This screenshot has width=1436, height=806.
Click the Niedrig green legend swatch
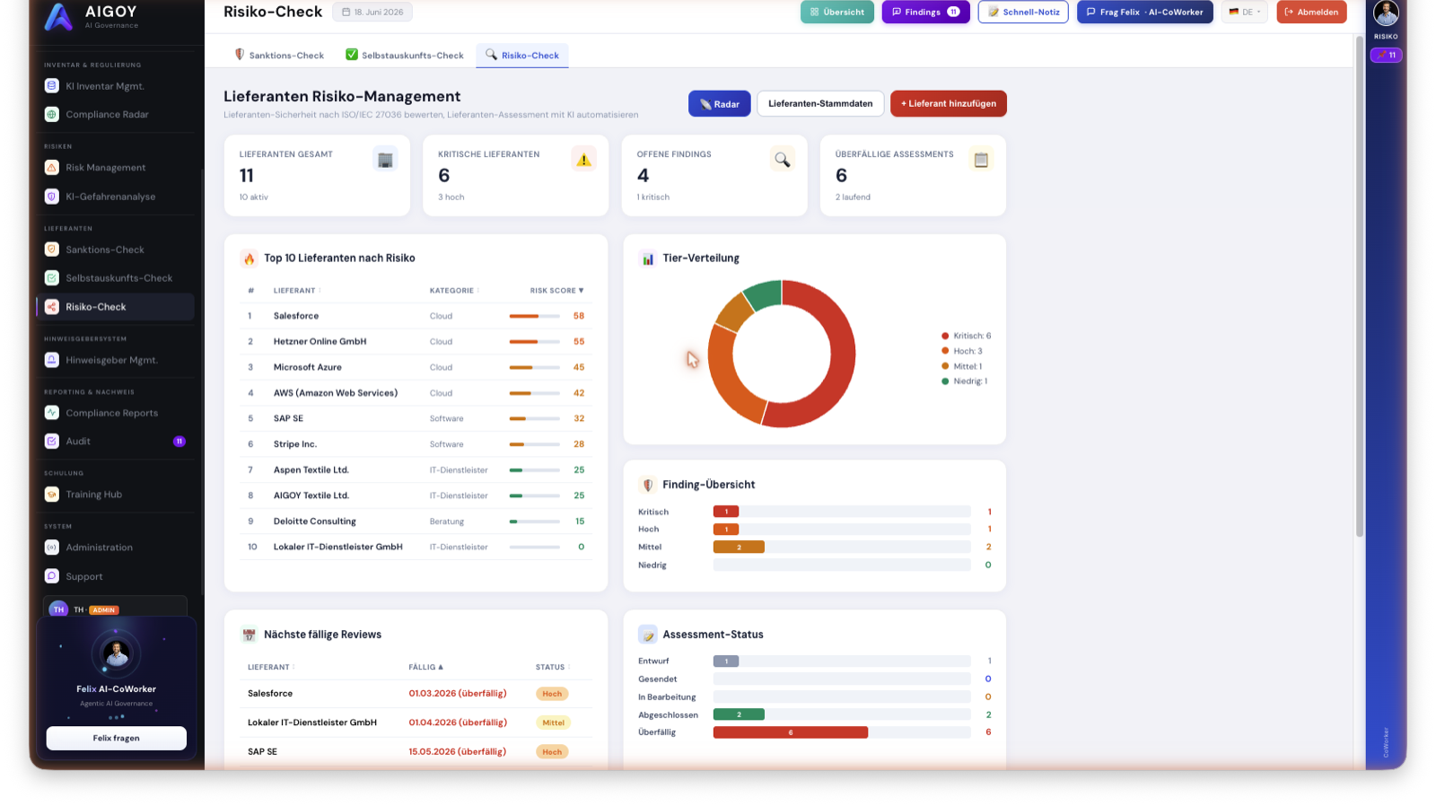coord(945,381)
